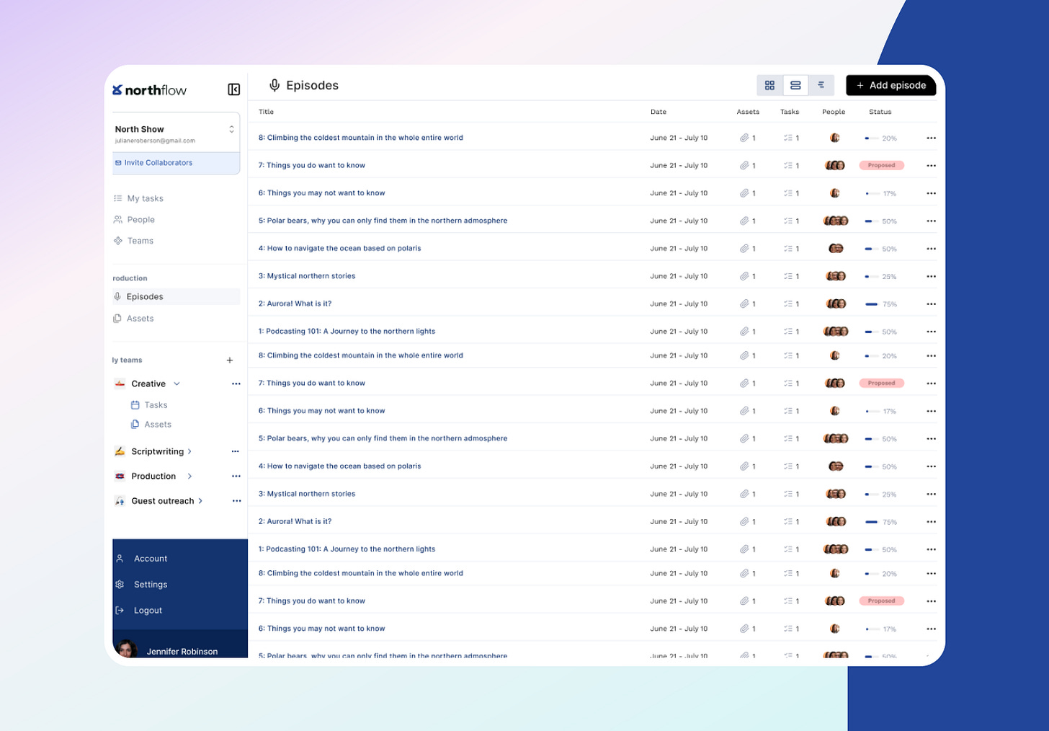
Task: Open the Scriptwriting team options menu
Action: tap(235, 451)
